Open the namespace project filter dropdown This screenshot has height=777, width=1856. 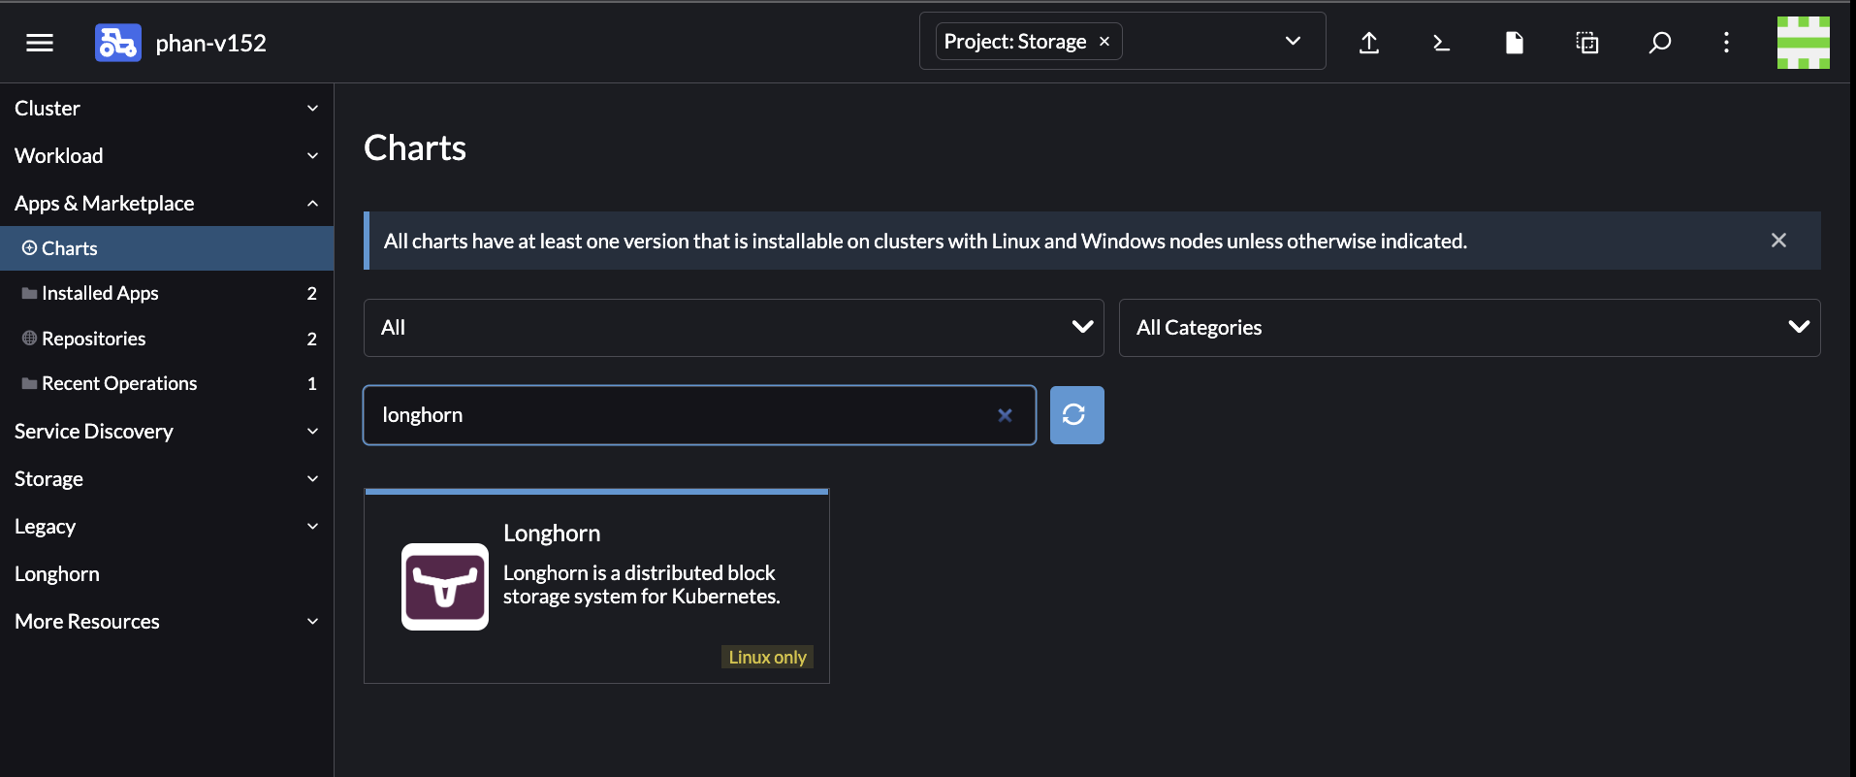coord(1292,41)
